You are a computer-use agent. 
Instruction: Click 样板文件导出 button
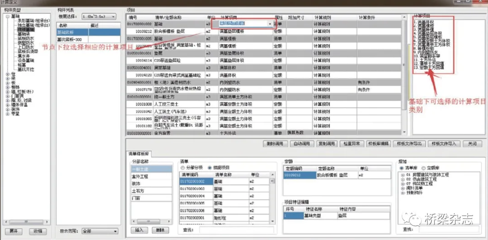(x=409, y=144)
